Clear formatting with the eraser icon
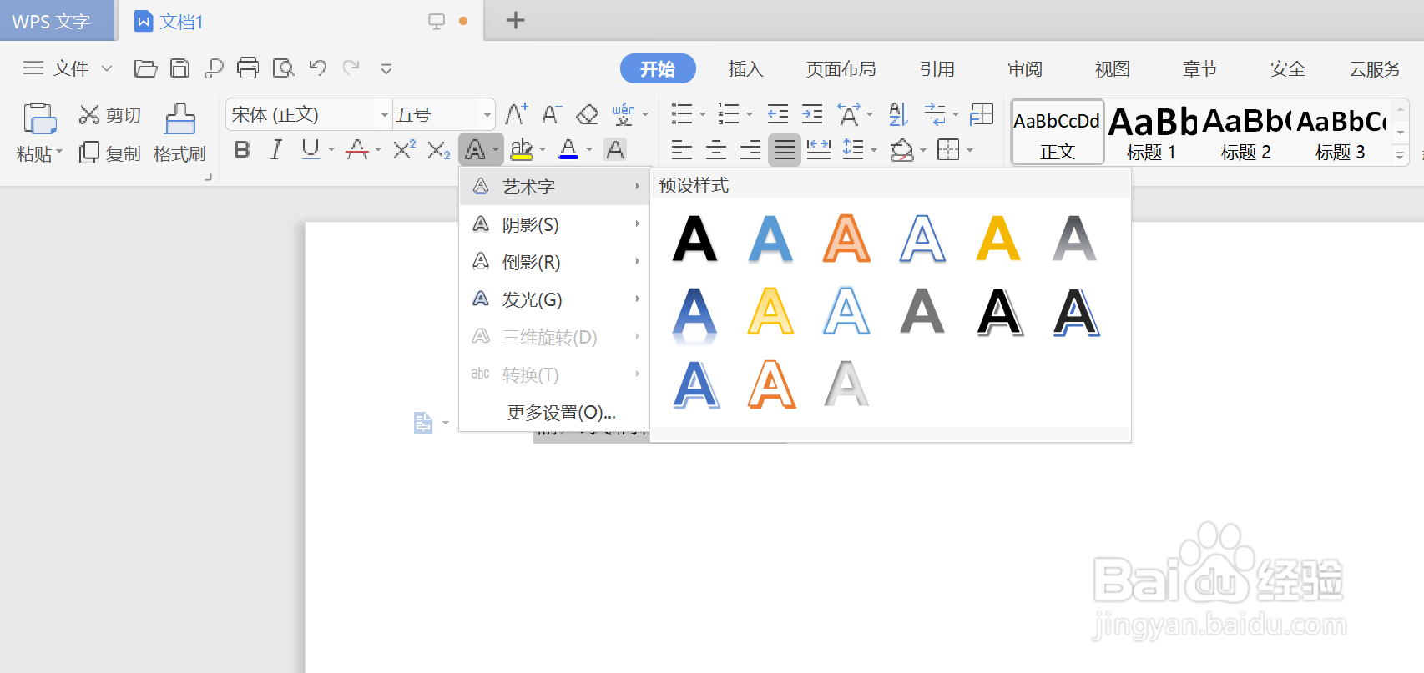 click(x=587, y=114)
